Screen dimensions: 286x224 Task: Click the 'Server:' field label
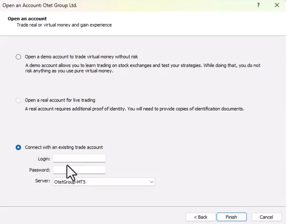(x=42, y=181)
